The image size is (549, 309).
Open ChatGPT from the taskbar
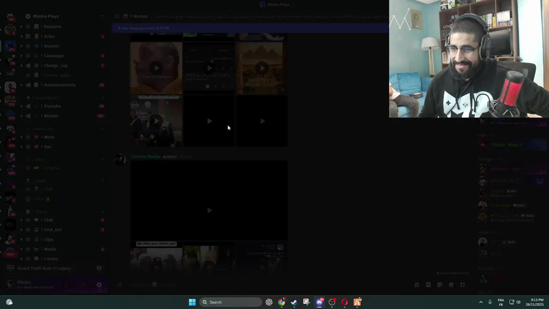coord(269,302)
